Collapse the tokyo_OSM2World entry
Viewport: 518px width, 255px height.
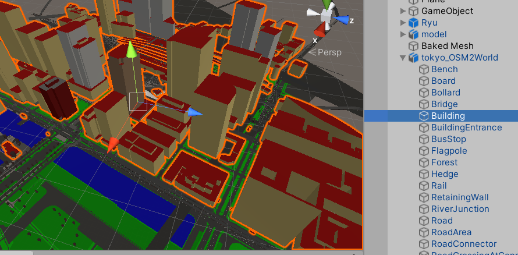pyautogui.click(x=403, y=58)
